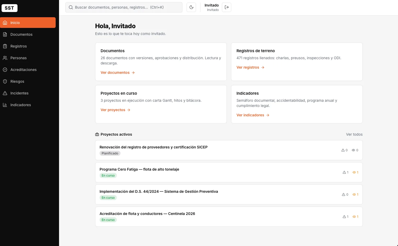Navigate to Riesgos in the sidebar
Image resolution: width=398 pixels, height=246 pixels.
(28, 81)
